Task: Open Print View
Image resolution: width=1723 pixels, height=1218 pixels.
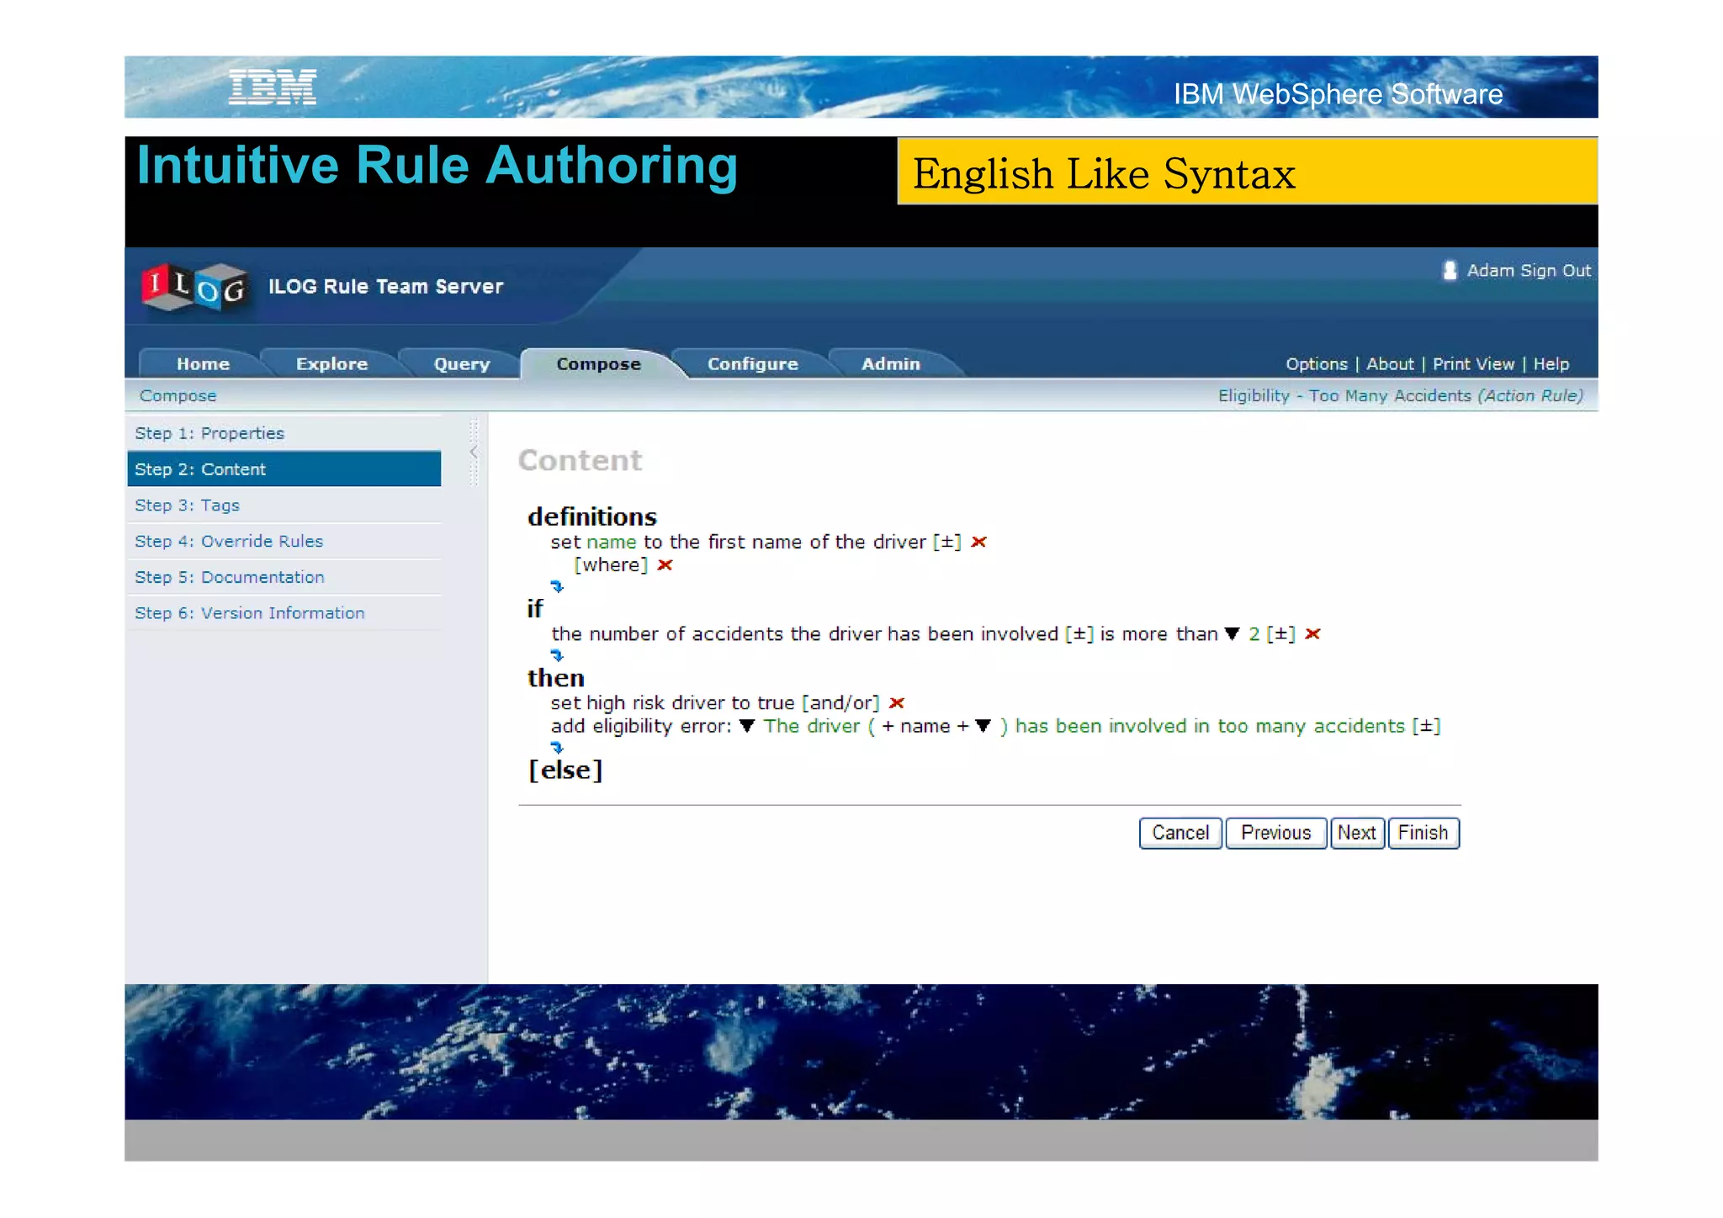Action: coord(1473,364)
